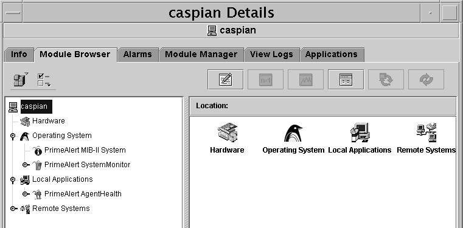
Task: Click the Hardware caption in Location pane
Action: click(227, 150)
